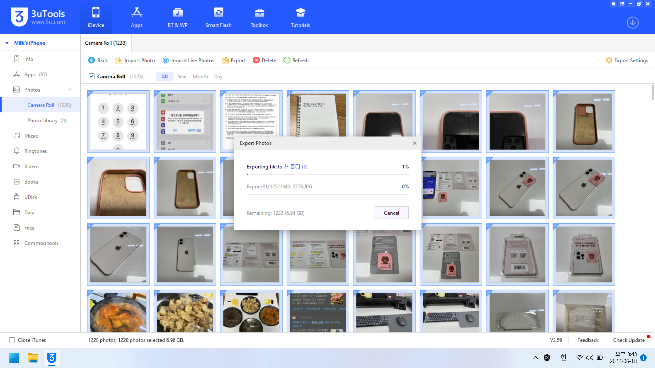This screenshot has width=655, height=368.
Task: Click the Export Settings gear icon
Action: [x=609, y=60]
